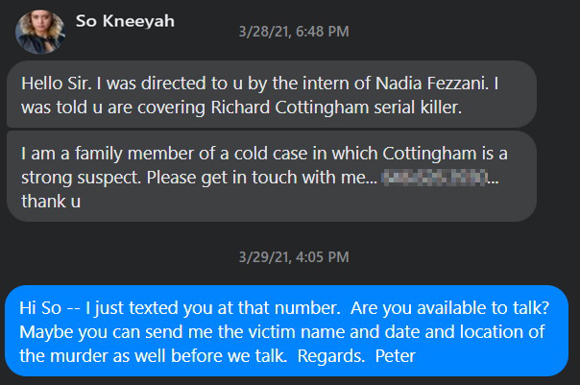Click Hi So at start of blue reply

point(40,307)
